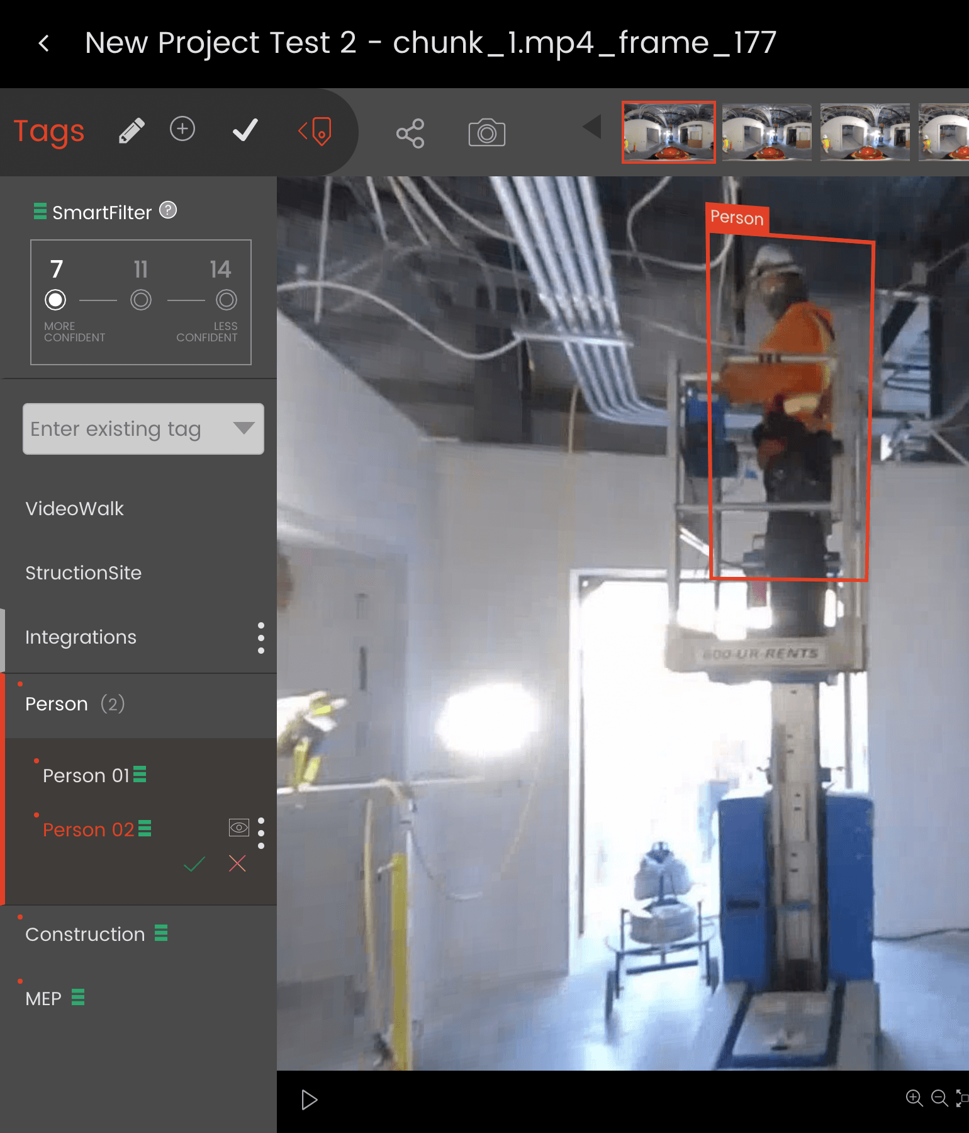Select the Person 01 tag
The width and height of the screenshot is (969, 1133).
[86, 775]
